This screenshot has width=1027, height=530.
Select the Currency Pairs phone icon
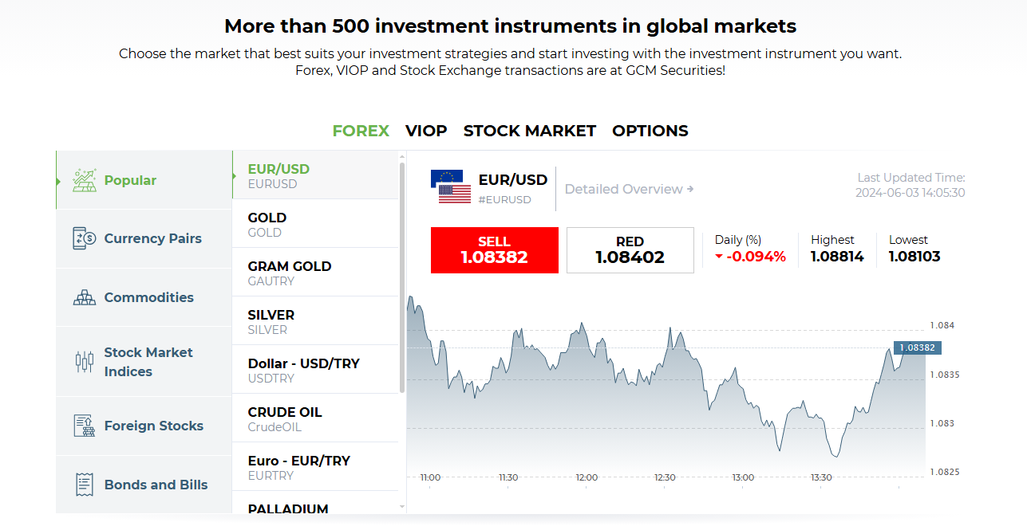click(84, 238)
